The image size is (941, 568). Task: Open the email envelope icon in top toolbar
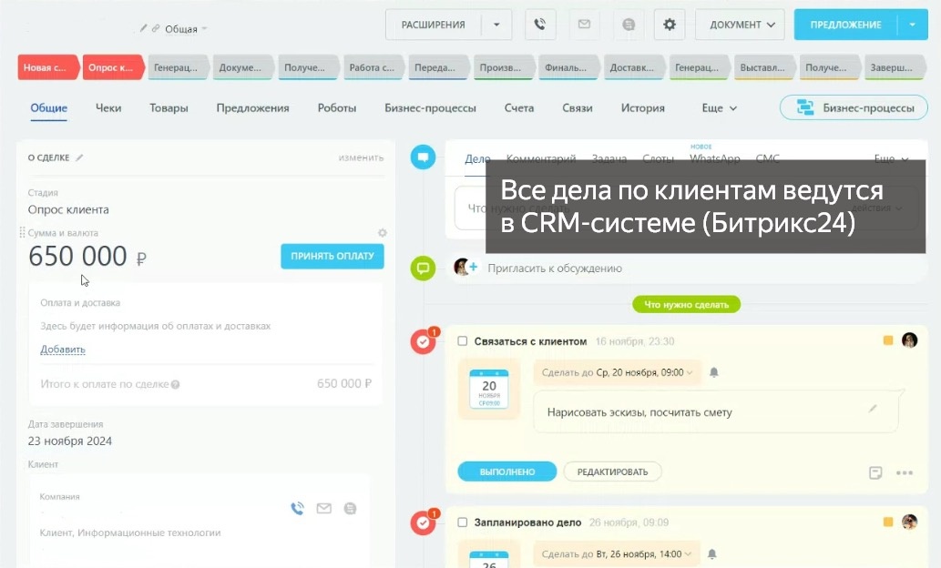click(x=584, y=25)
